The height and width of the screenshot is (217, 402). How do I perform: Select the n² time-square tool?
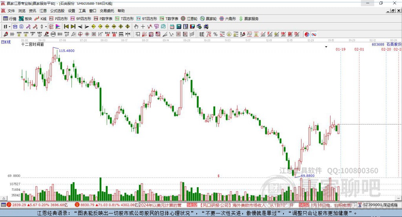click(67, 34)
